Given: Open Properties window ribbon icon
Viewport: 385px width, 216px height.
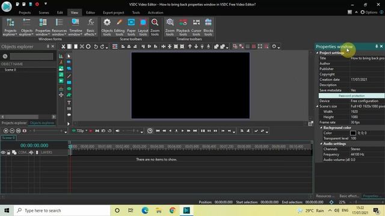Looking at the screenshot, I should (x=43, y=23).
